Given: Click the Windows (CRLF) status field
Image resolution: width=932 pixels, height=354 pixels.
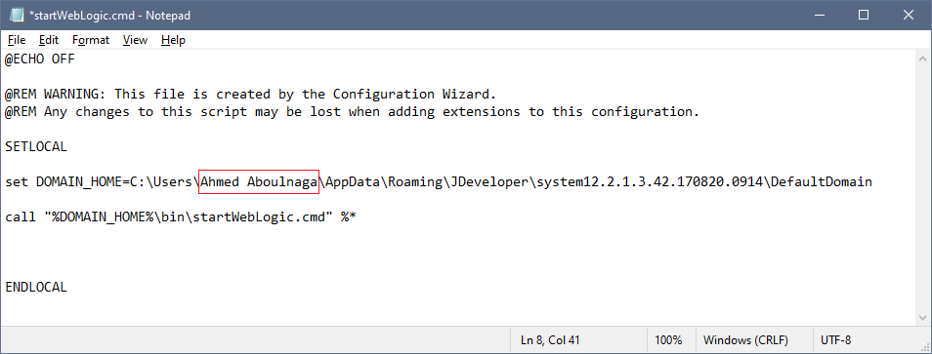Looking at the screenshot, I should (x=745, y=340).
